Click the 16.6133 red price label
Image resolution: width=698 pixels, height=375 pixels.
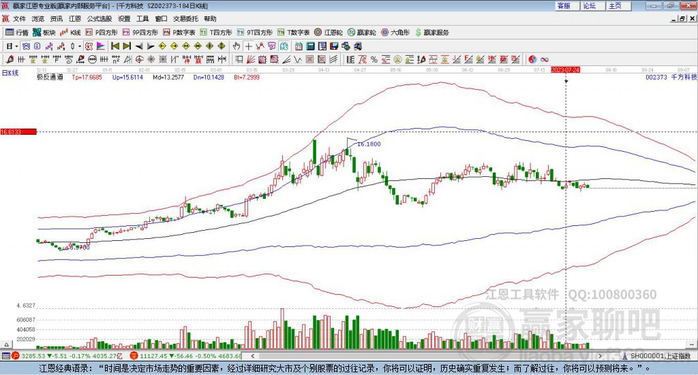[x=18, y=132]
